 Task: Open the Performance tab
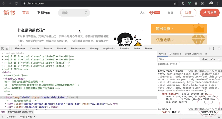78,49
